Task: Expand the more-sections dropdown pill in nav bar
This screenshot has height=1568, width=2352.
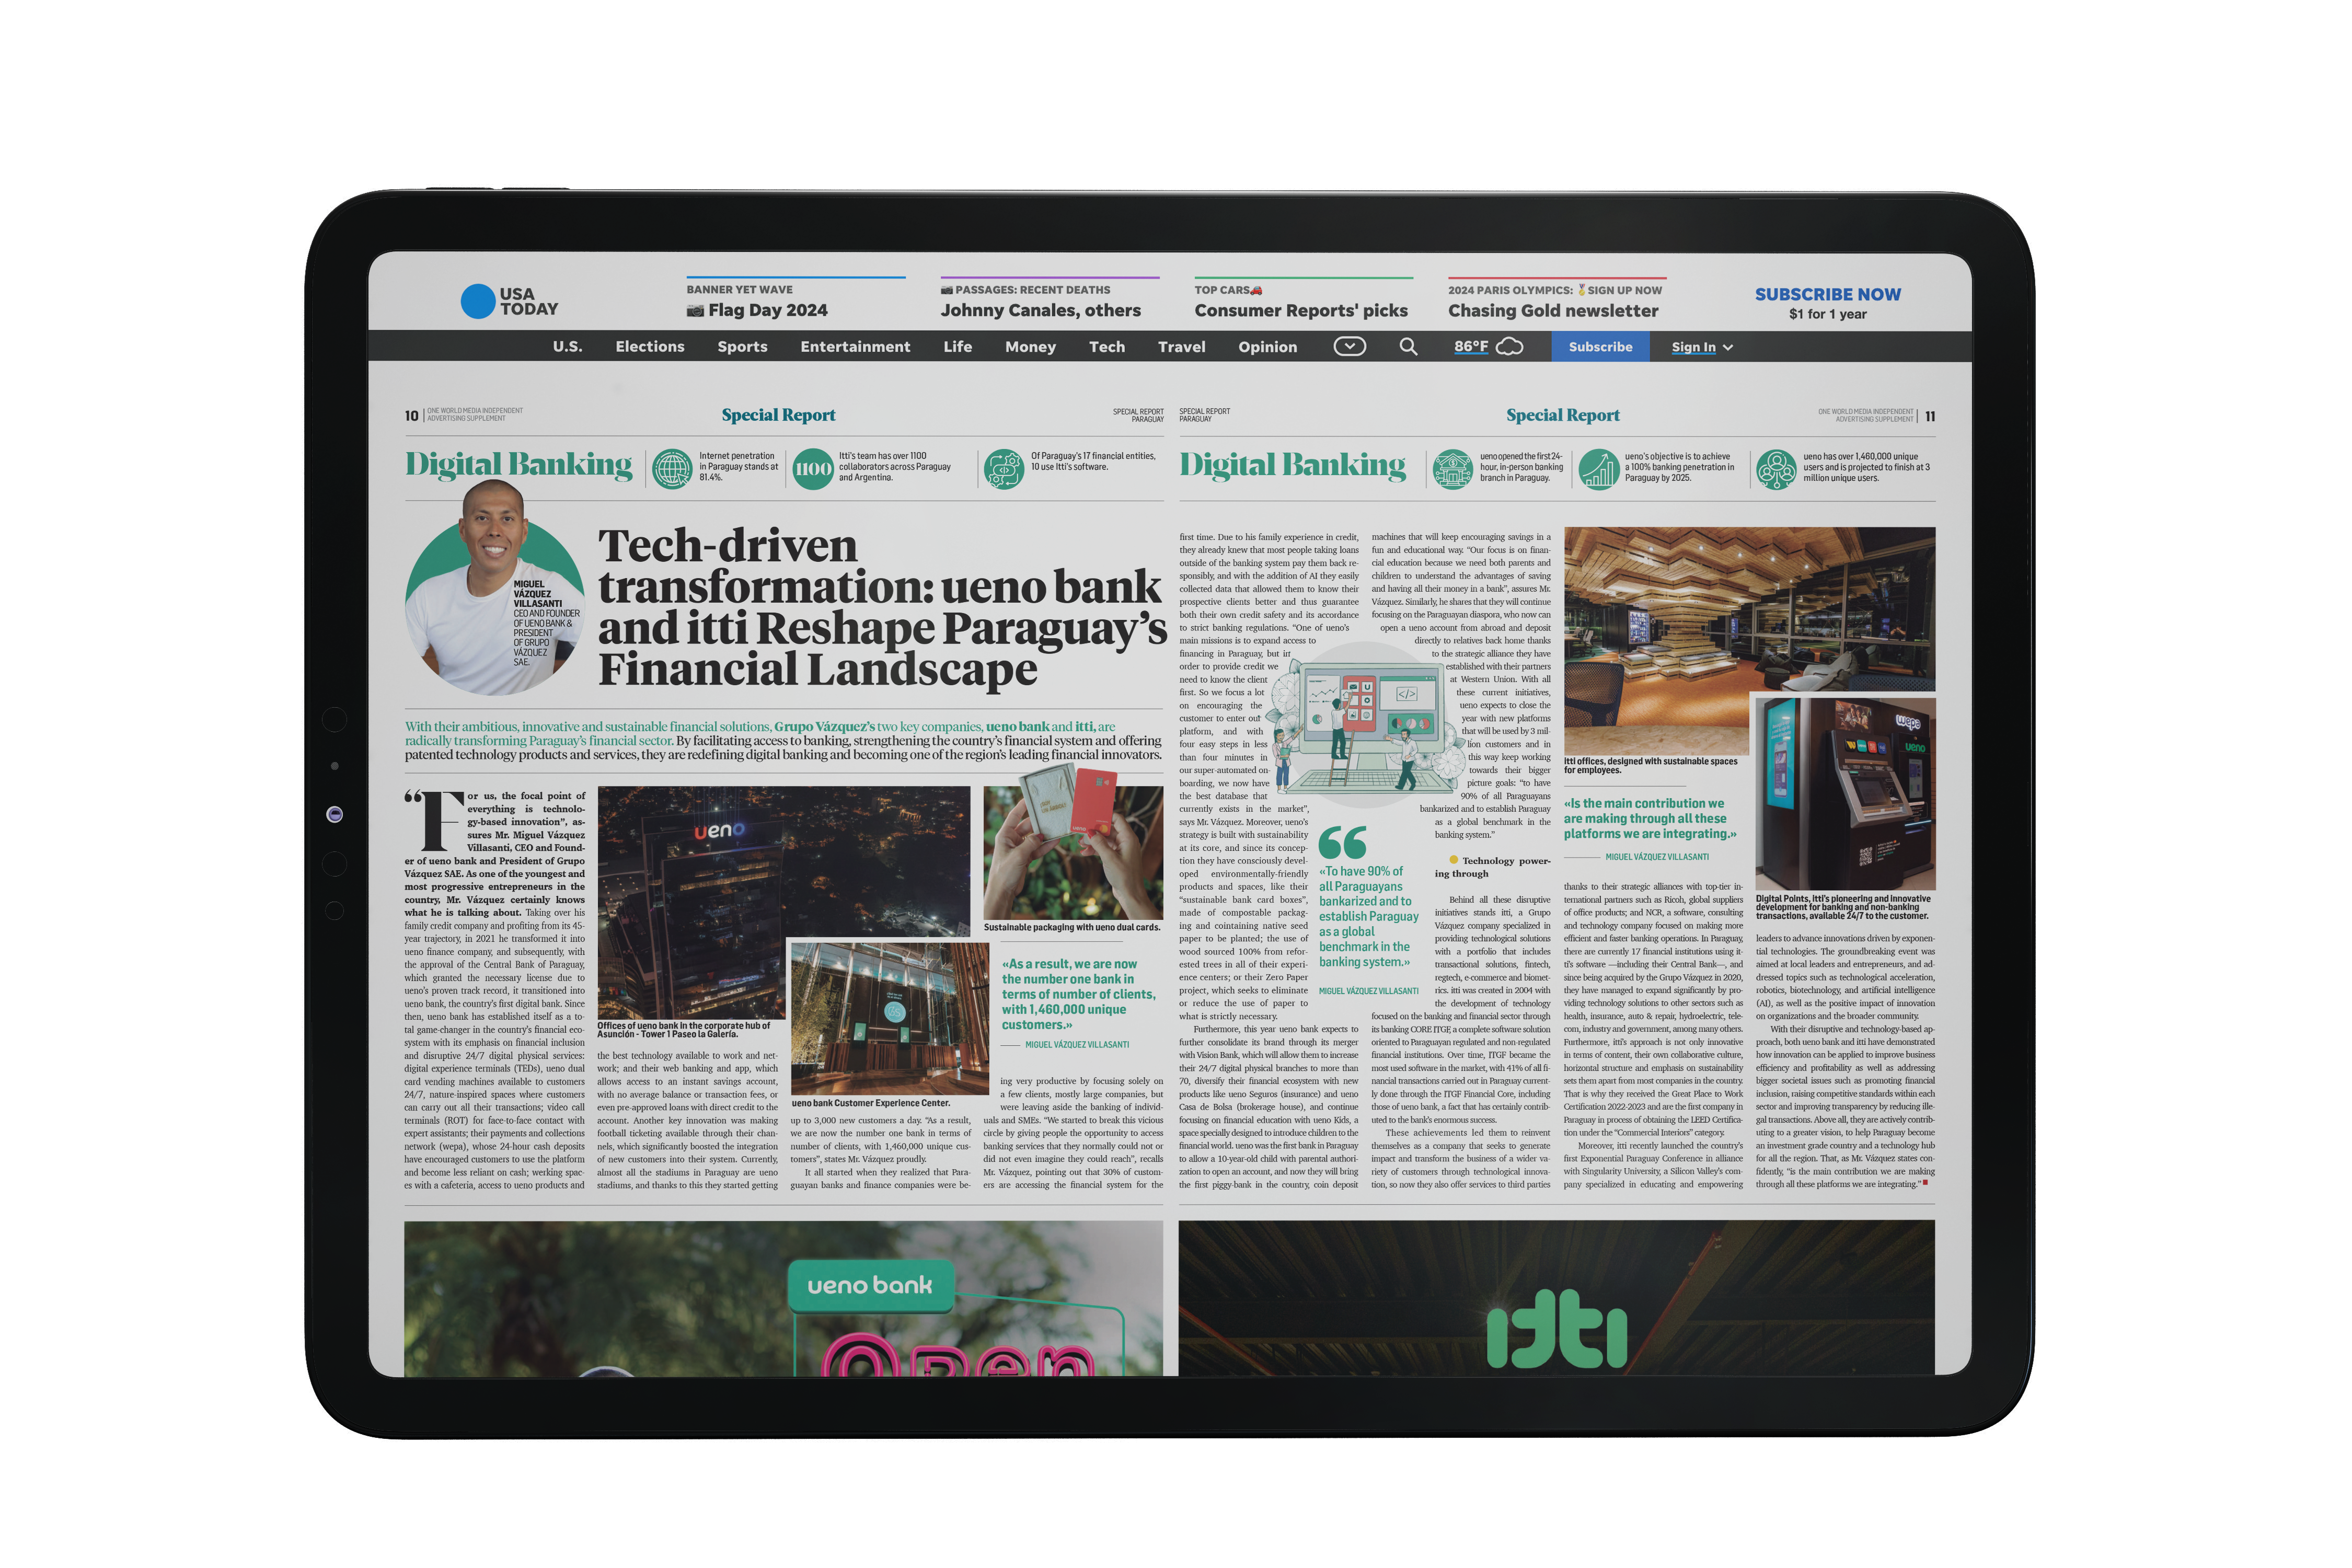Action: tap(1349, 346)
